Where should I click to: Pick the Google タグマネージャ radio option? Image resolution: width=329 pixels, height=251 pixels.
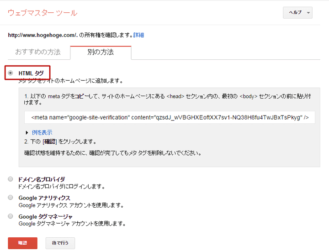tap(11, 216)
